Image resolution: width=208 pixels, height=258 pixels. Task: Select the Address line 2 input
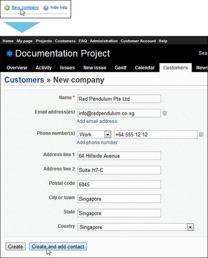point(119,170)
